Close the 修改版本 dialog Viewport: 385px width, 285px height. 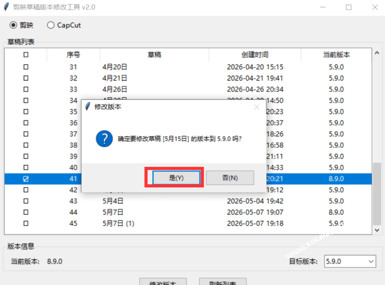pos(256,107)
